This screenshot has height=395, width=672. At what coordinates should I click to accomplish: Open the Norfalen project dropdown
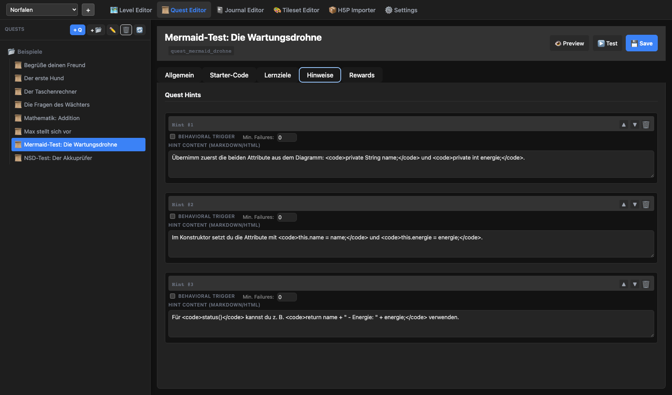pyautogui.click(x=42, y=9)
